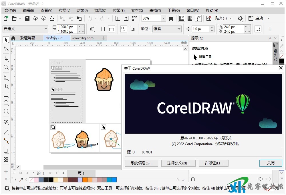
Task: Toggle portrait page orientation
Action: point(103,29)
